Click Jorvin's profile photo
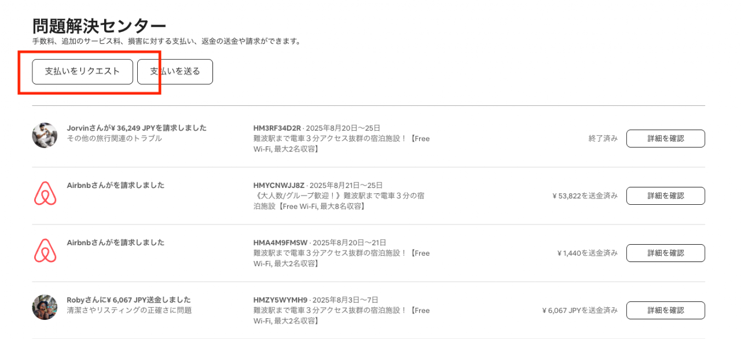The height and width of the screenshot is (339, 741). [x=45, y=135]
